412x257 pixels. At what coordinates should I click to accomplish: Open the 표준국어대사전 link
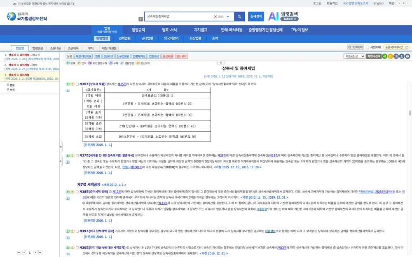coord(396,47)
